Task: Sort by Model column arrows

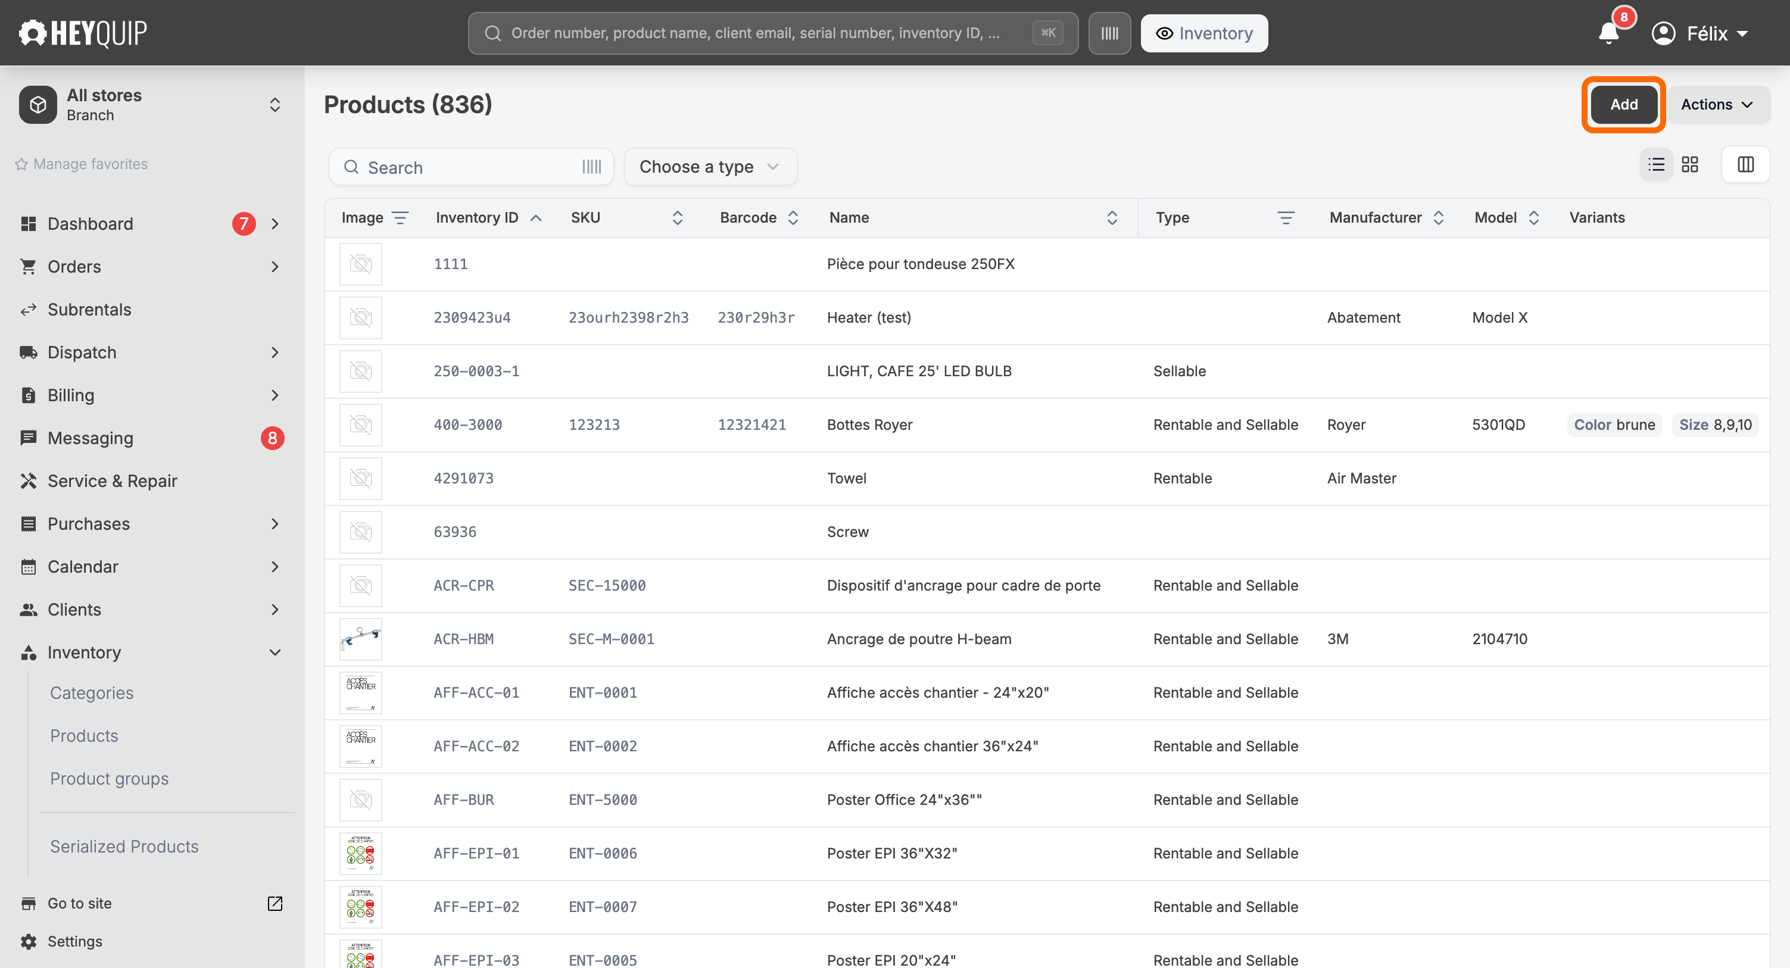Action: pyautogui.click(x=1533, y=217)
